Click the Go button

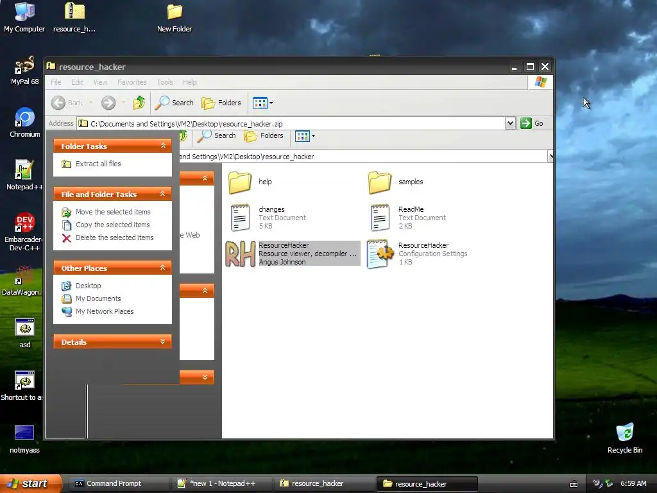(x=532, y=123)
